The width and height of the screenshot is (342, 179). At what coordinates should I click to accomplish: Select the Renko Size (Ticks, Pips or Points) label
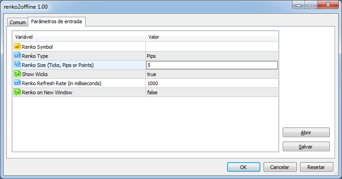click(58, 65)
